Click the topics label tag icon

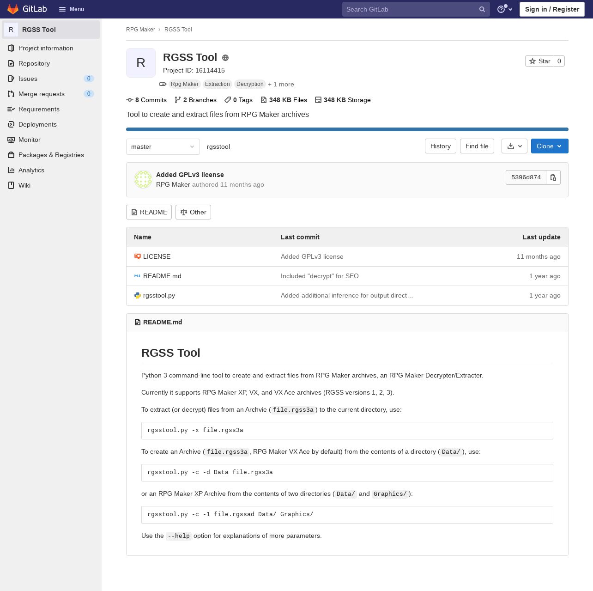tap(163, 84)
